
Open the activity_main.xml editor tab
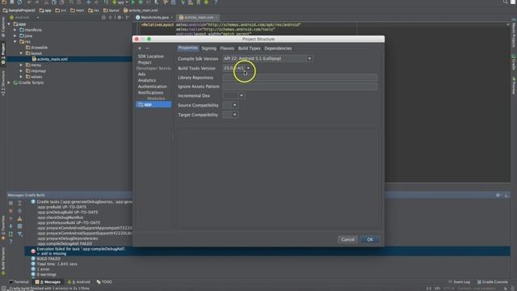coord(198,17)
